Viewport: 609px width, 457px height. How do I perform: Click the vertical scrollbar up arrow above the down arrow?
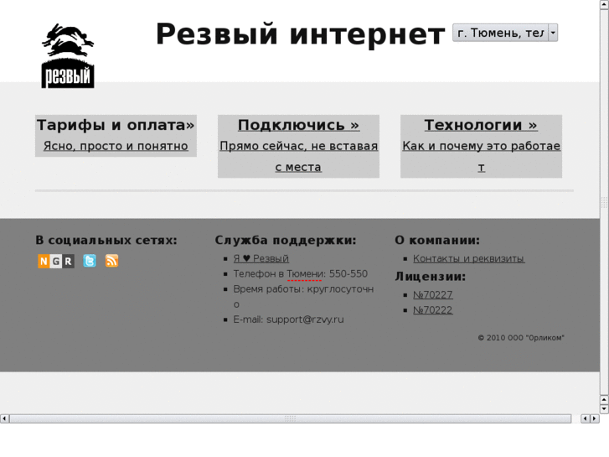tap(604, 400)
